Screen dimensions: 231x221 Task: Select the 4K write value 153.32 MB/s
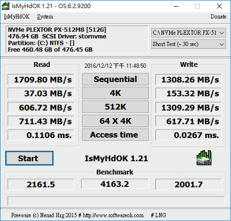[x=188, y=93]
